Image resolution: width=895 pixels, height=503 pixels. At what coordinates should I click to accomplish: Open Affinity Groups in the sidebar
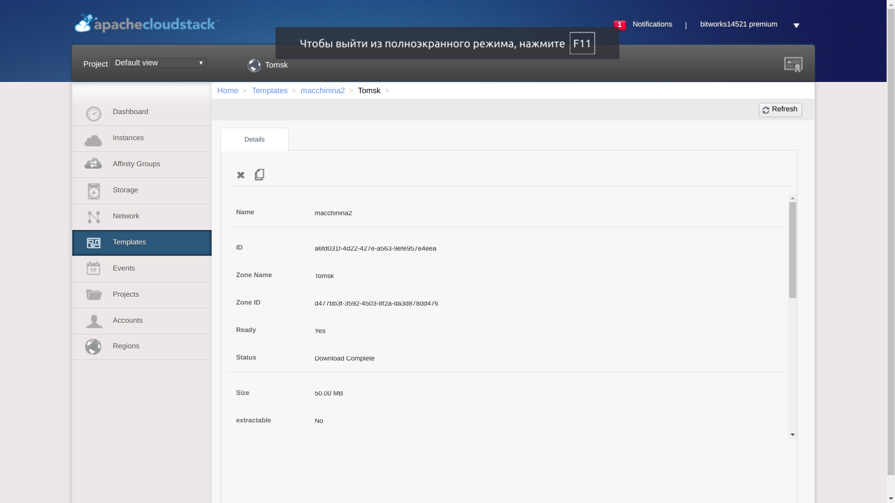(142, 164)
